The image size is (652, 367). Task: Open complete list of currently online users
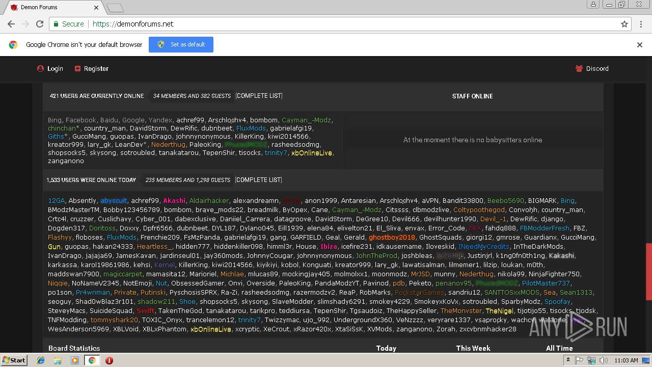click(259, 96)
